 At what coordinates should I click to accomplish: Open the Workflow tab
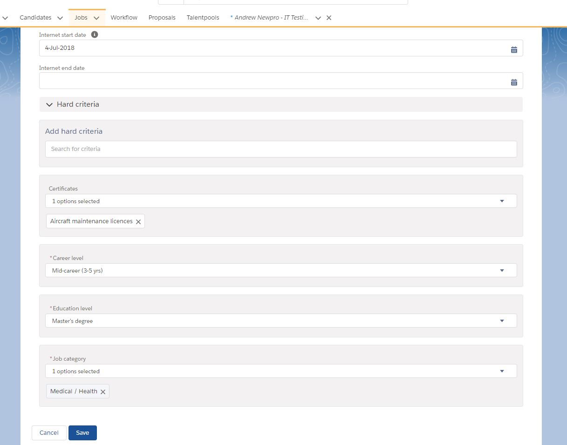[x=124, y=17]
